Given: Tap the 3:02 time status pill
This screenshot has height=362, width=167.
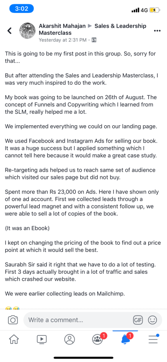Looking at the screenshot, I should coord(21,9).
